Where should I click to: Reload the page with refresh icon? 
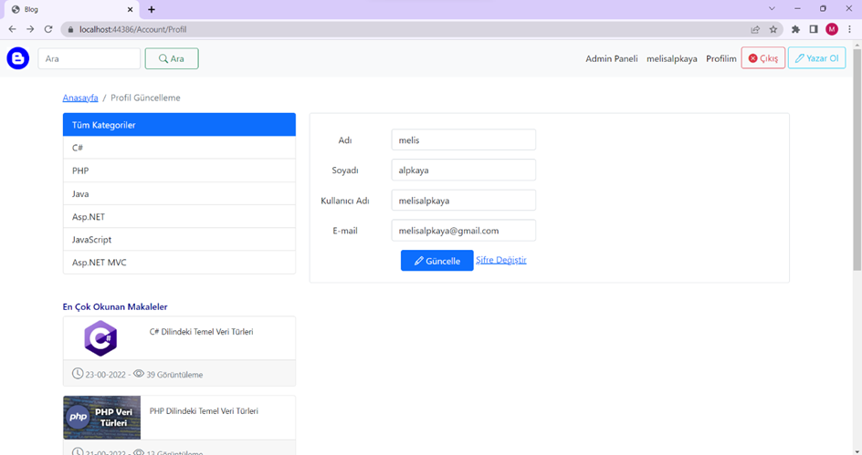click(x=48, y=29)
